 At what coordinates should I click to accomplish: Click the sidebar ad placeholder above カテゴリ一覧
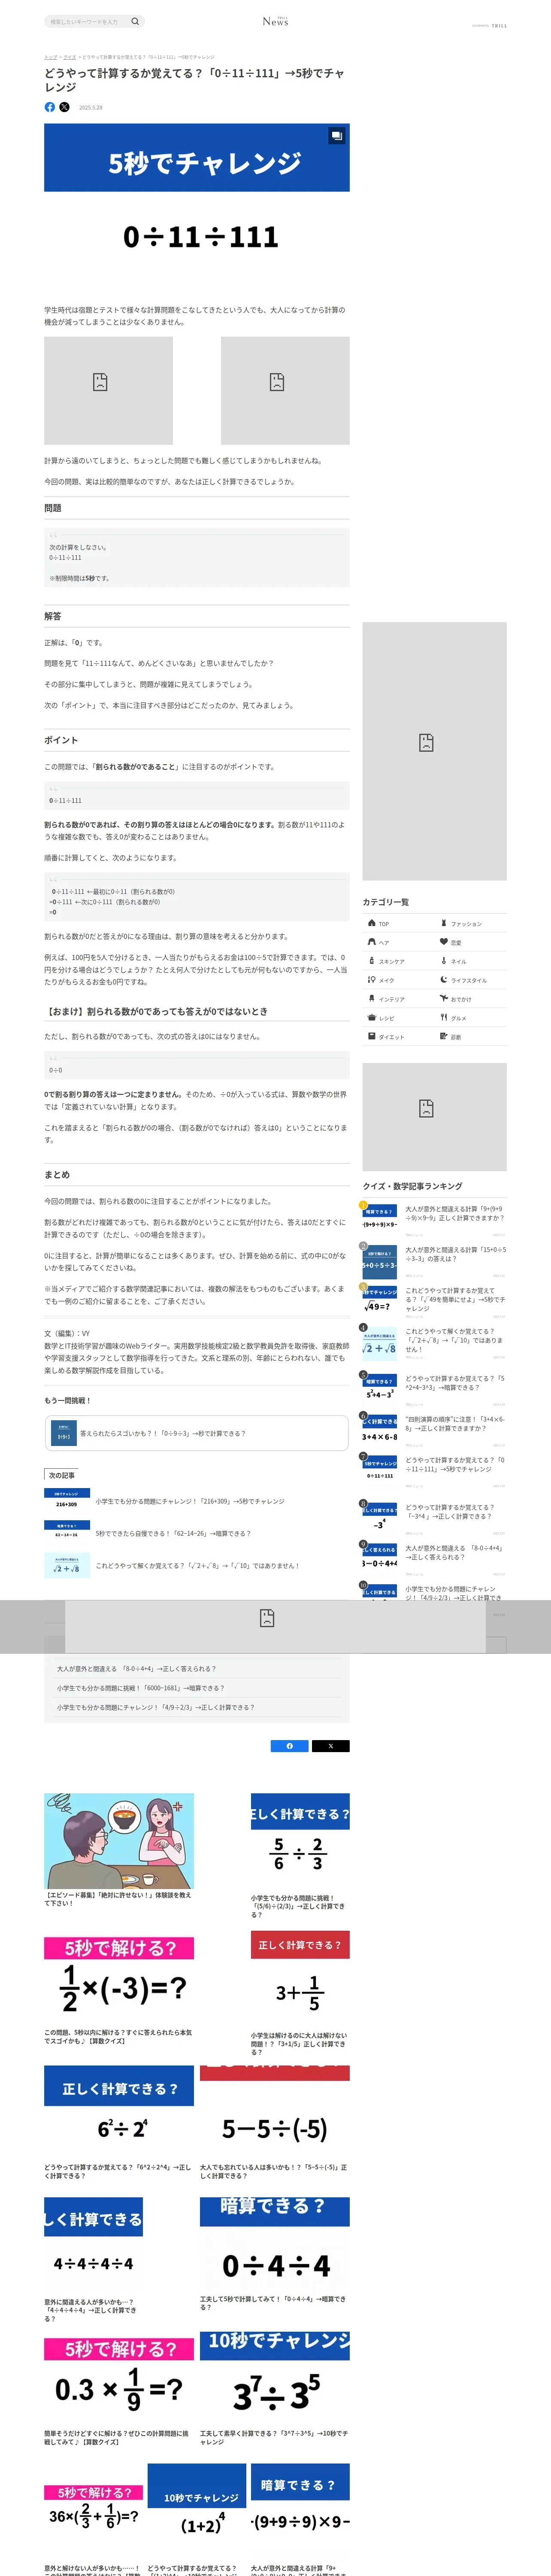434,751
